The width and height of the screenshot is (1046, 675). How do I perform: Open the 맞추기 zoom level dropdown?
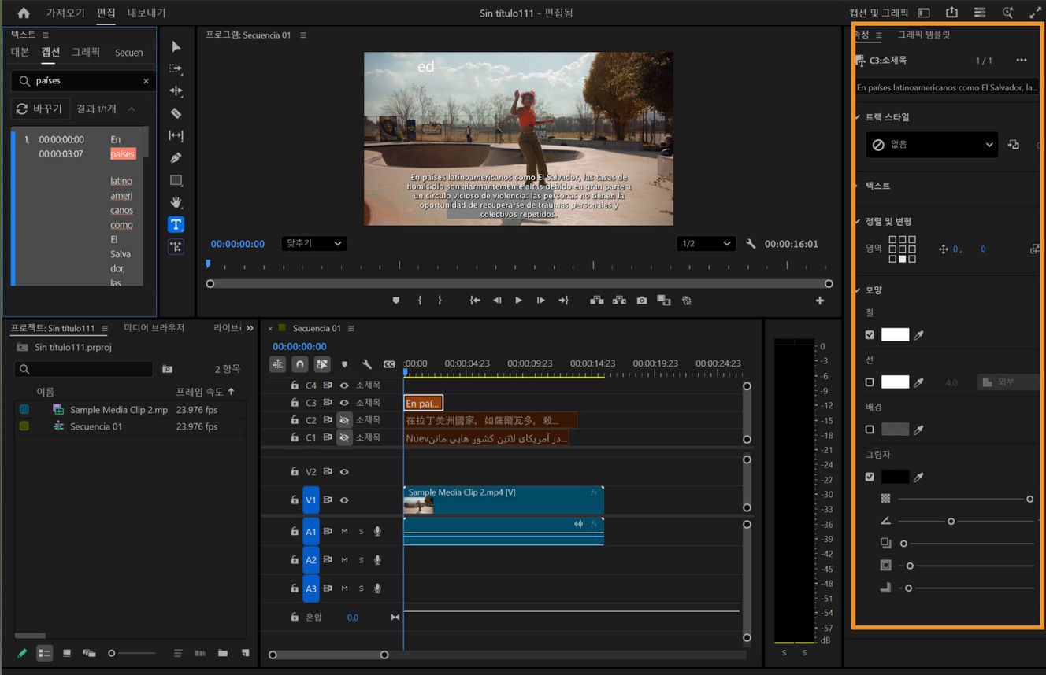coord(313,244)
